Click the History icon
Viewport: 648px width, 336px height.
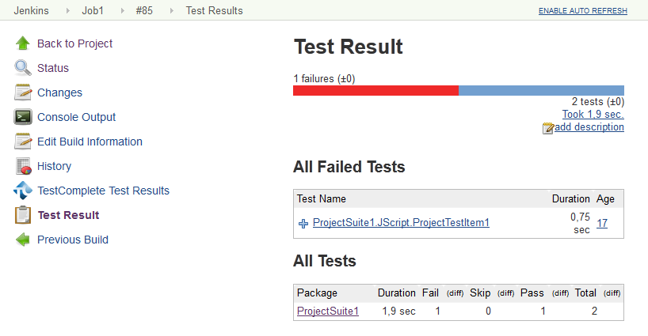(23, 166)
